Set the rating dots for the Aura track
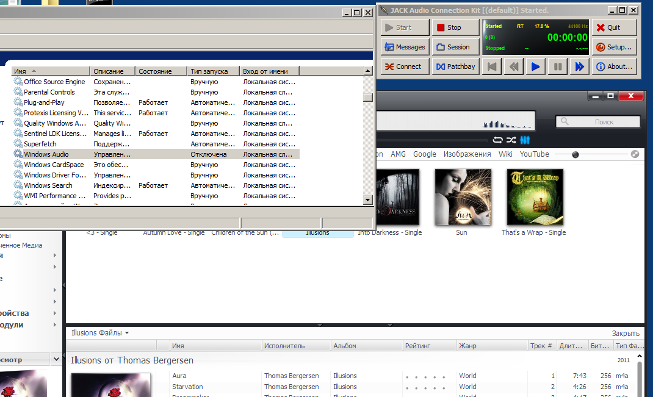The image size is (653, 397). (x=425, y=377)
